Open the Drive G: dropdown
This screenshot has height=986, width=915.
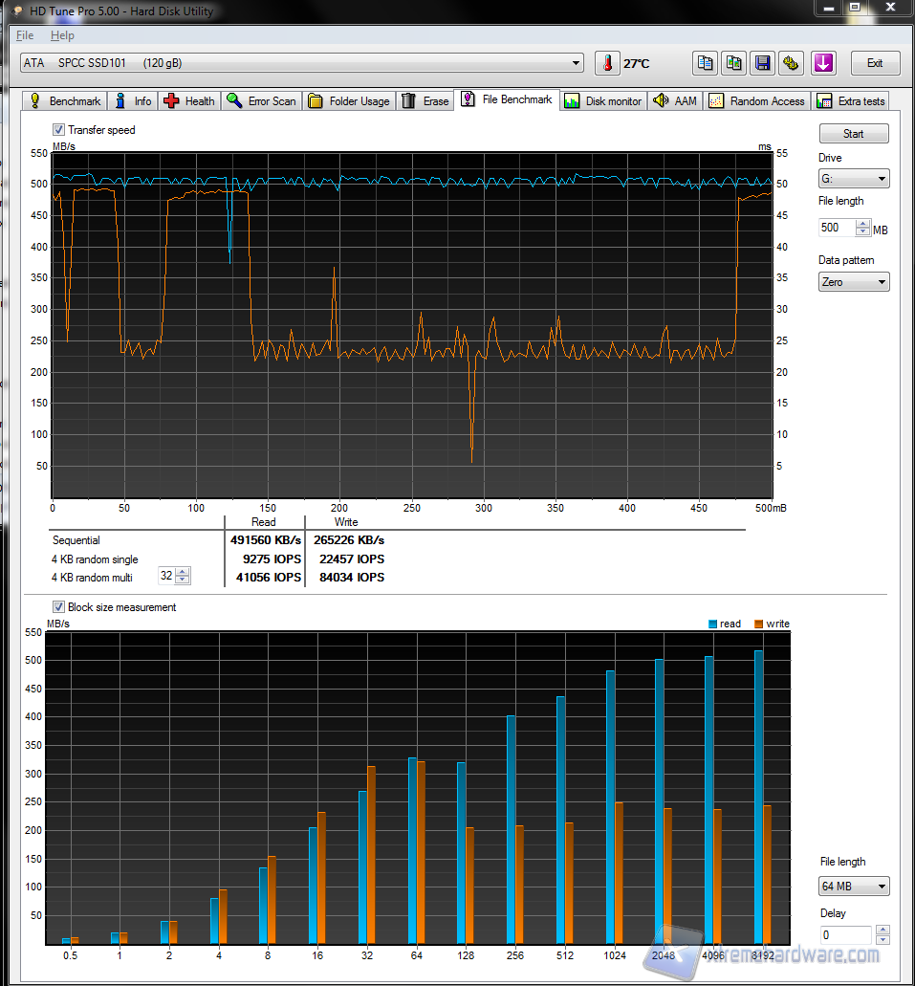853,179
